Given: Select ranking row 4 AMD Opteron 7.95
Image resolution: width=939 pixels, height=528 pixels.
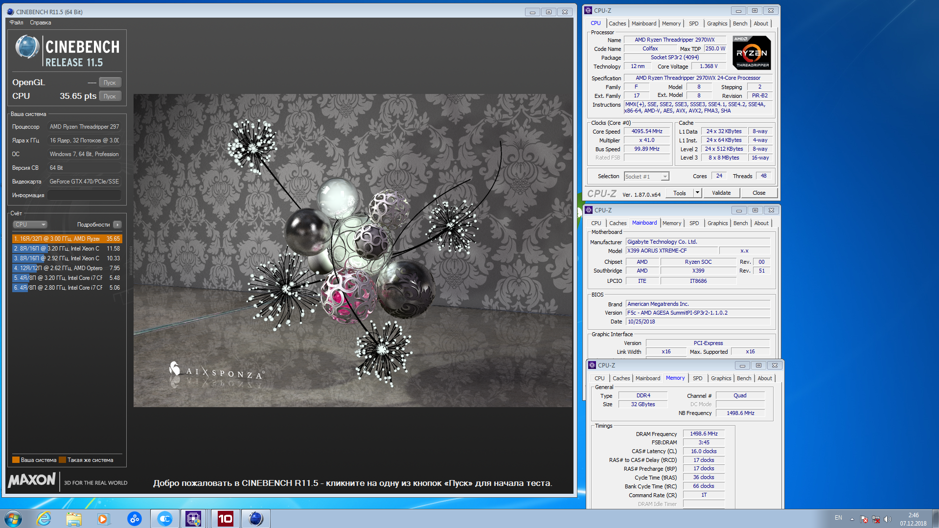Looking at the screenshot, I should click(x=67, y=268).
